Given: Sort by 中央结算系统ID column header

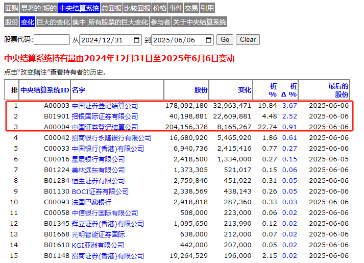Looking at the screenshot, I should pyautogui.click(x=45, y=90).
